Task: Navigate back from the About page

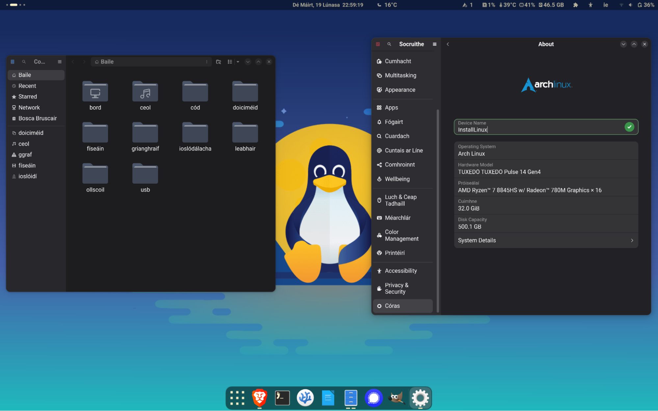Action: (x=448, y=44)
